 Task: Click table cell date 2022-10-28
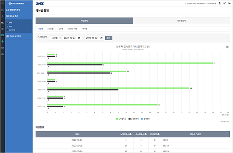click(77, 146)
